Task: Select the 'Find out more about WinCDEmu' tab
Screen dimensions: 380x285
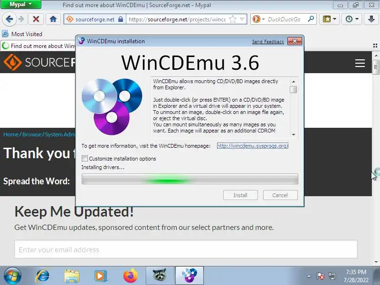Action: coord(38,46)
